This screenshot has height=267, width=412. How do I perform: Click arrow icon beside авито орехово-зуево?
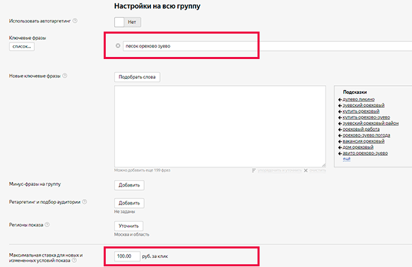point(340,153)
